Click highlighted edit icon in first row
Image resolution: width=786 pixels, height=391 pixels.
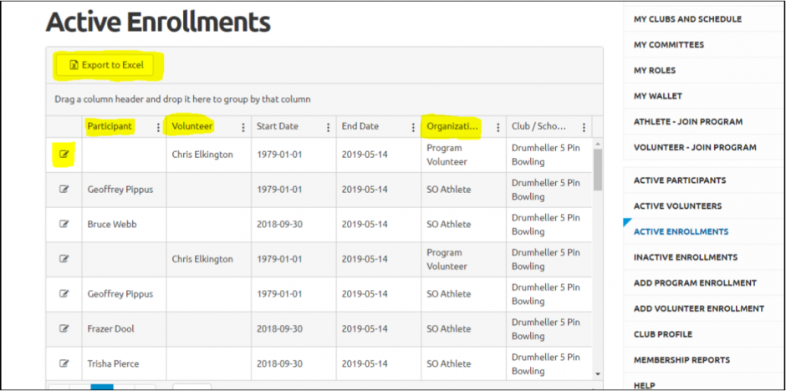coord(64,155)
